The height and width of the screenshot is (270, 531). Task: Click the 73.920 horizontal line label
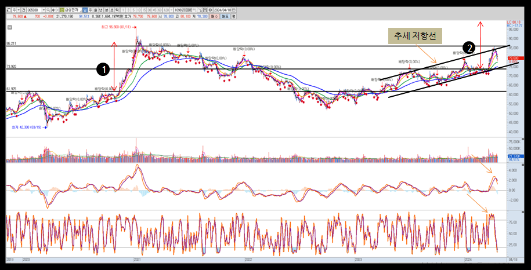[x=11, y=67]
